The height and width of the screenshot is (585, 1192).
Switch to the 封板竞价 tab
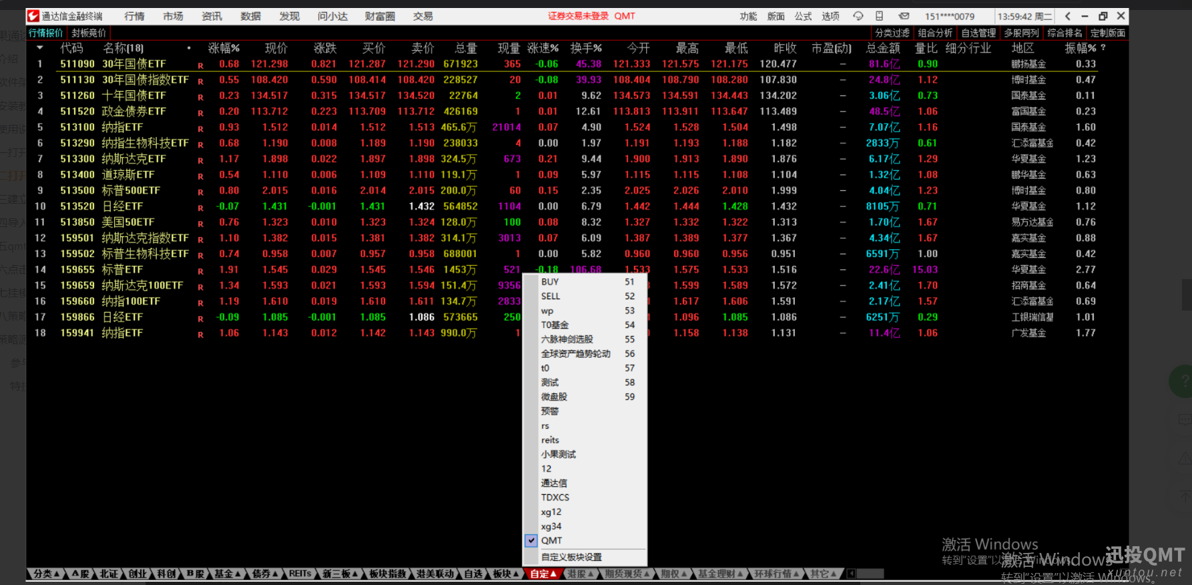pos(89,33)
